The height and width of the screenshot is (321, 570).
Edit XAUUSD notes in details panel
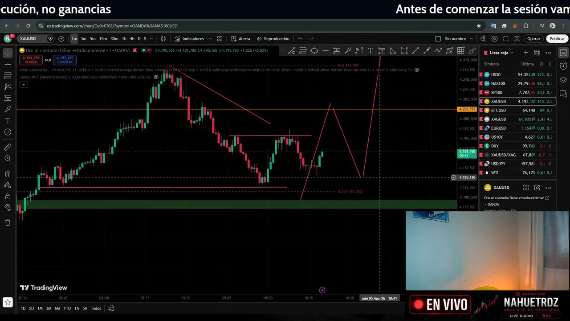(x=537, y=188)
